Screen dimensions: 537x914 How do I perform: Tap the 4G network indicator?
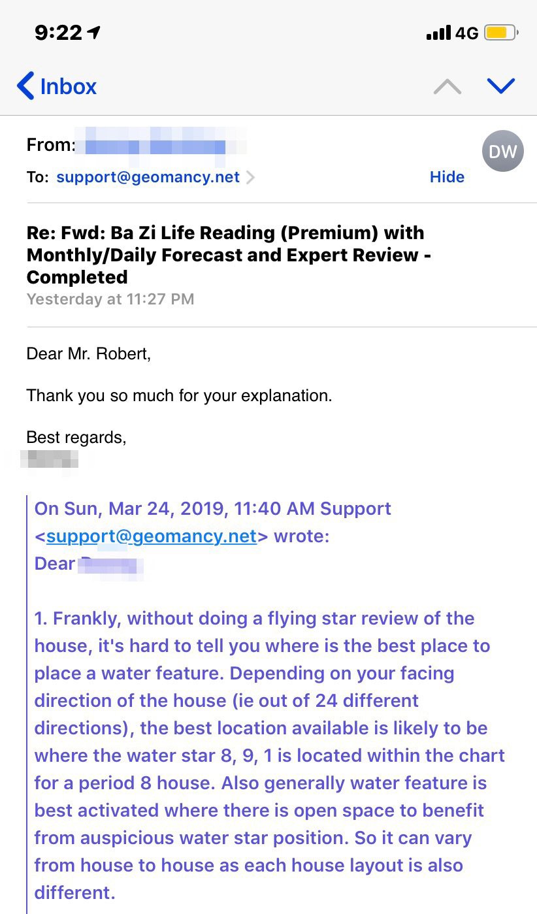467,33
